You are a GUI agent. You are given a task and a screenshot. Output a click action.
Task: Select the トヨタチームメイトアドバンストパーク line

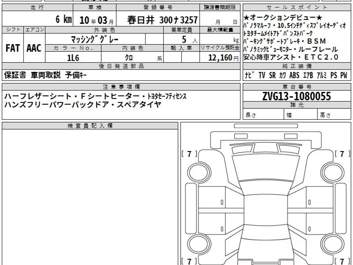[278, 34]
